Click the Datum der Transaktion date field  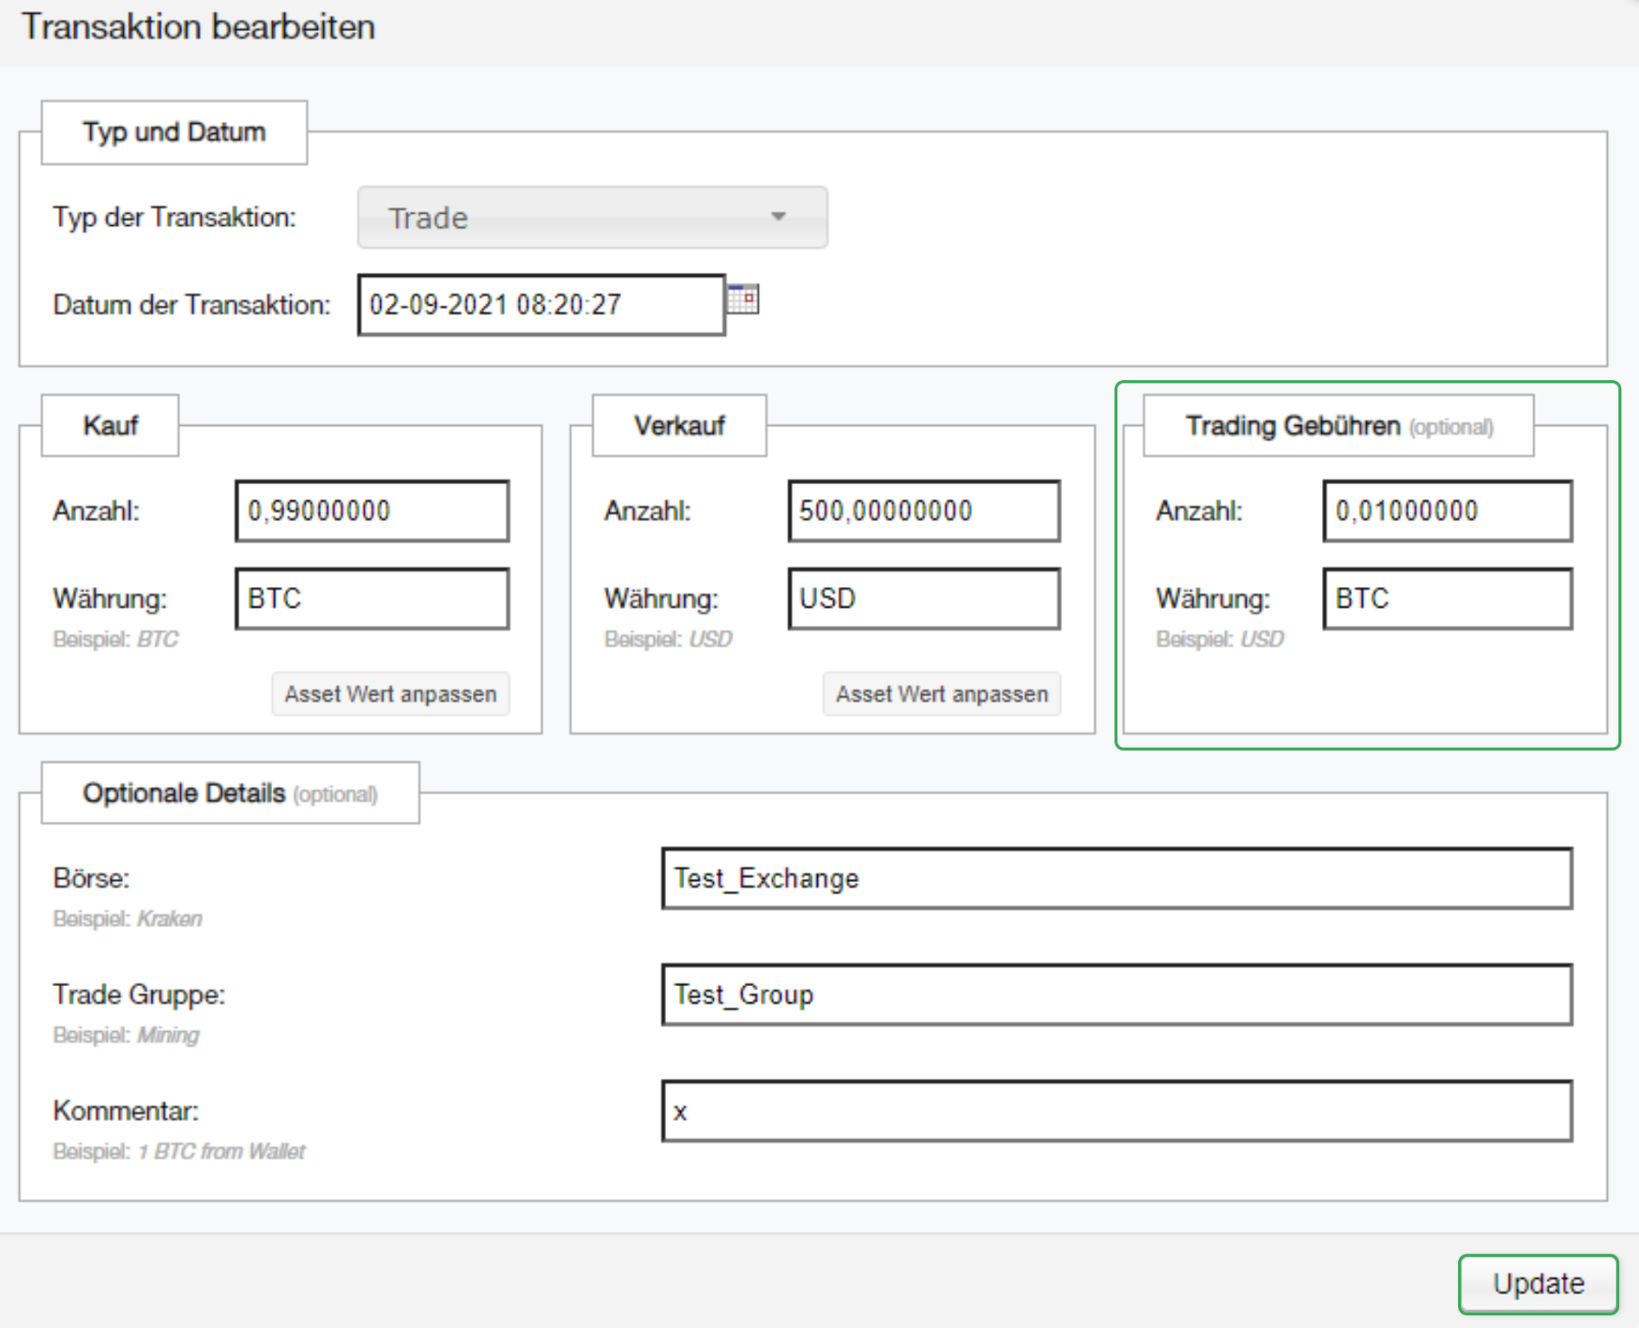click(x=541, y=305)
